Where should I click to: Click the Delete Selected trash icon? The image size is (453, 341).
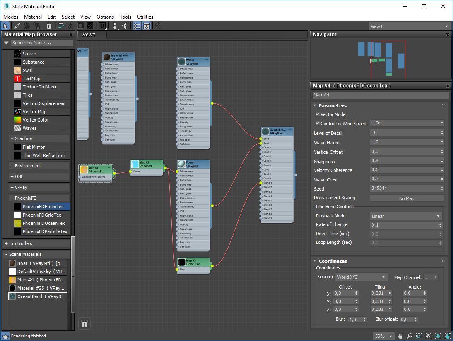(x=49, y=26)
